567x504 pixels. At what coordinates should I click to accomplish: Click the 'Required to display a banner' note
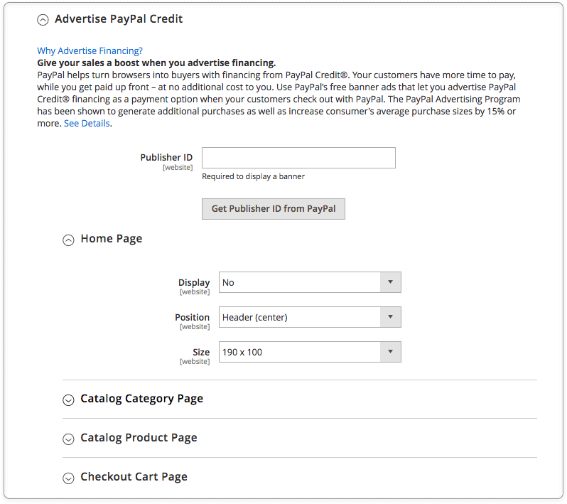(253, 176)
